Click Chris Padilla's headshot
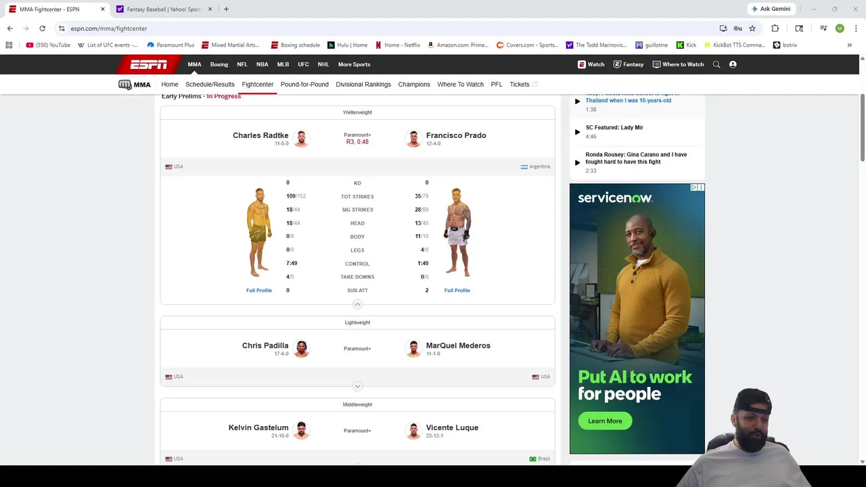 pos(301,348)
